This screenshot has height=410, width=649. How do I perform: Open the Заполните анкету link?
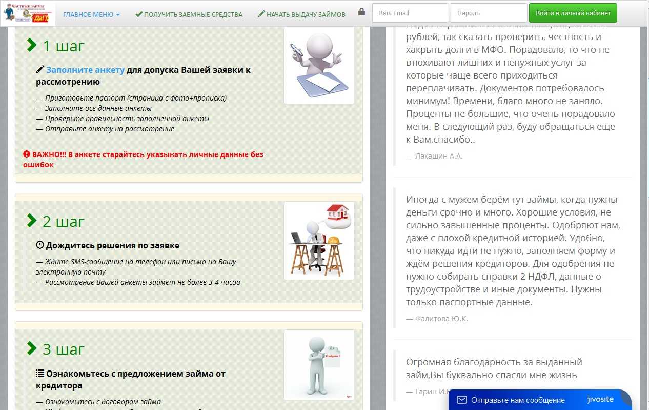click(x=86, y=70)
